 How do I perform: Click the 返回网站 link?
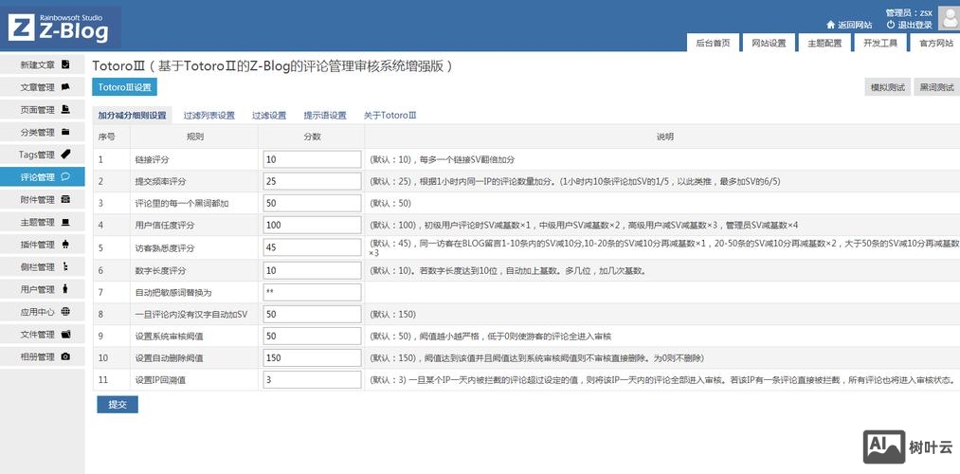pyautogui.click(x=855, y=25)
